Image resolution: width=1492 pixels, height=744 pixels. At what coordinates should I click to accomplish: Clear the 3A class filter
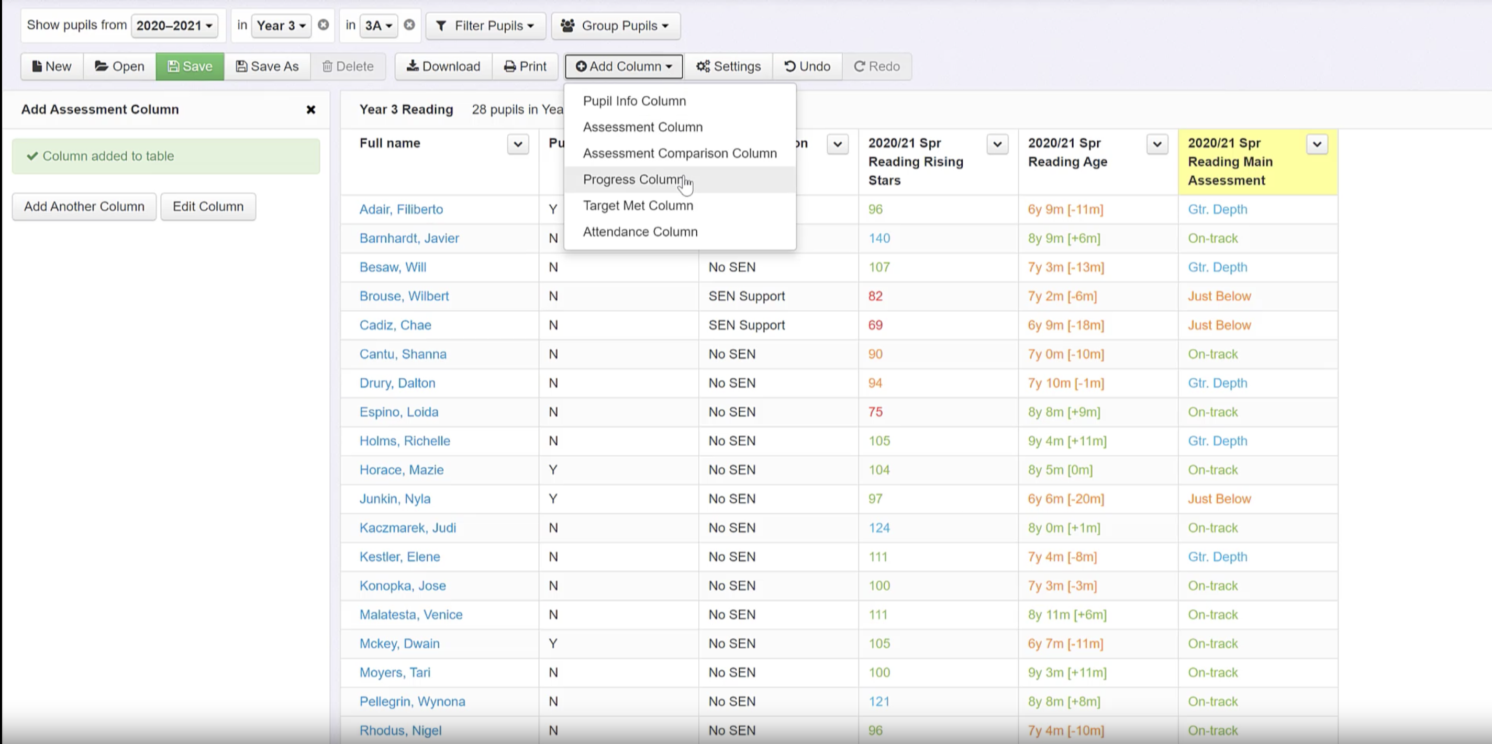pos(409,25)
